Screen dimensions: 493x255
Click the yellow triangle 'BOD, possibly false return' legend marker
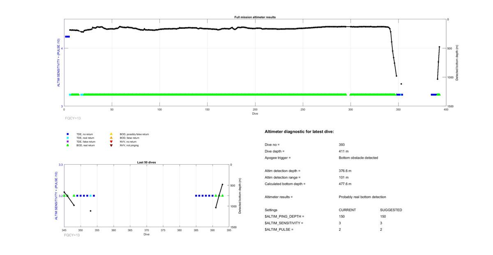(111, 134)
